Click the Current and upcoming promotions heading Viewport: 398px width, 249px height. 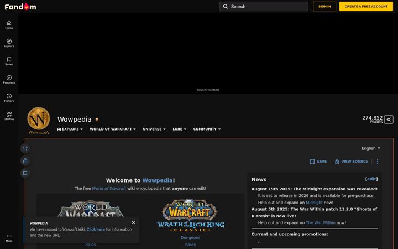[x=290, y=234]
